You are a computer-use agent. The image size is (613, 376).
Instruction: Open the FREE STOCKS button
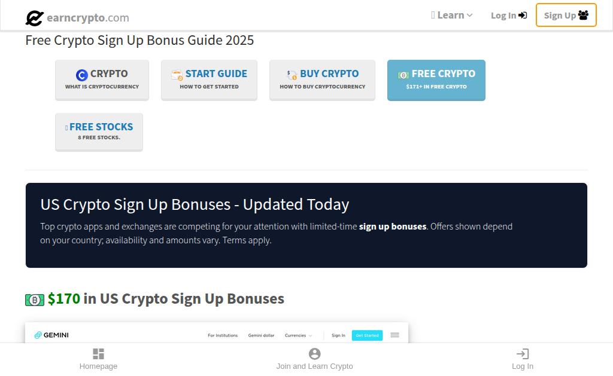click(99, 132)
